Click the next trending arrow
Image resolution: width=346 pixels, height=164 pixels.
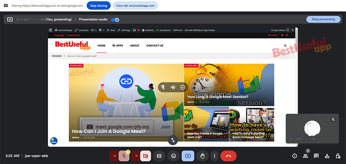pos(287,56)
